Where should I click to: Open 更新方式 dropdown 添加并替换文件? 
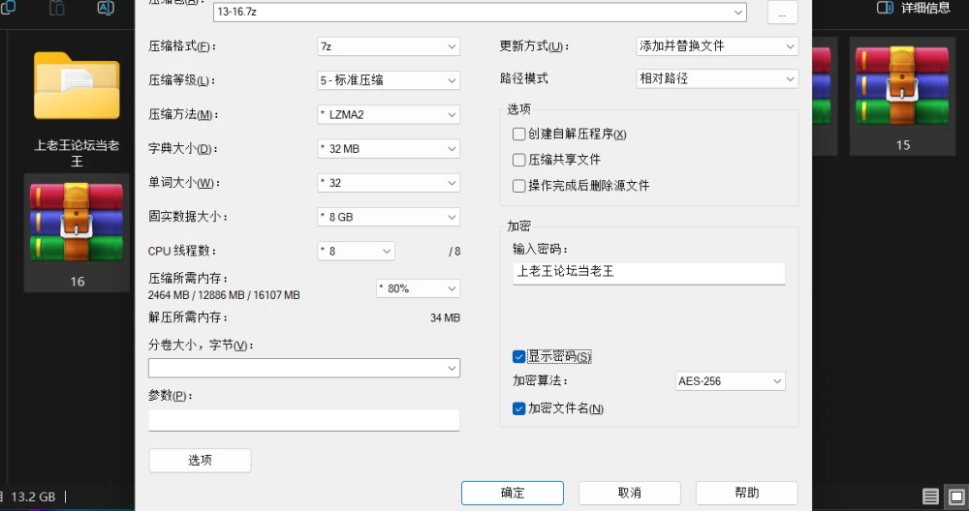point(717,46)
